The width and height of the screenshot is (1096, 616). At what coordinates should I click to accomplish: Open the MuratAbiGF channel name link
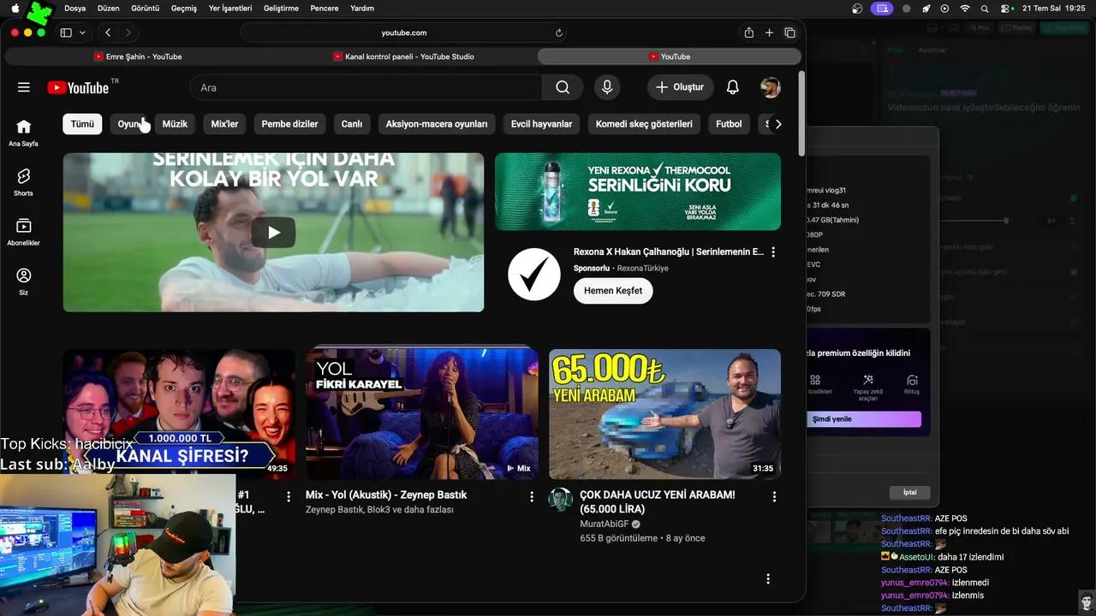click(x=605, y=524)
